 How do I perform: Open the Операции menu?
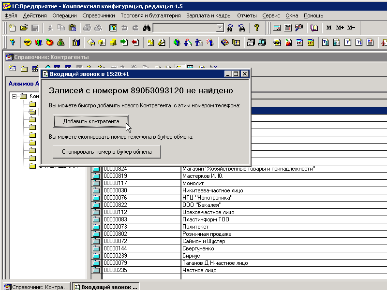(64, 15)
